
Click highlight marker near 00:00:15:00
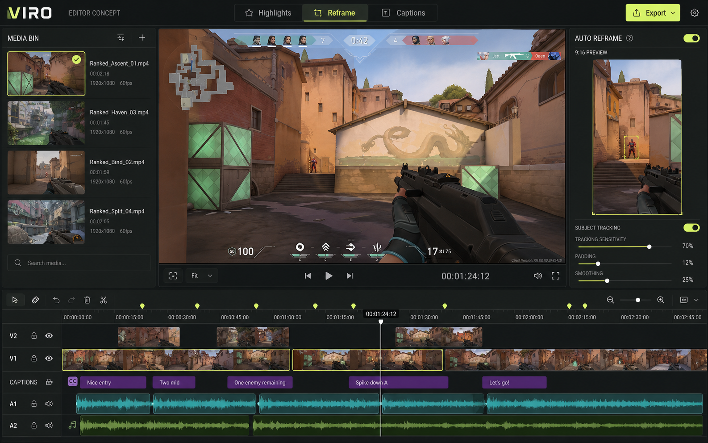coord(142,306)
